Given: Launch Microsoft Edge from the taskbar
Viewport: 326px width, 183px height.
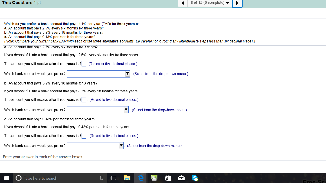Looking at the screenshot, I should point(140,178).
